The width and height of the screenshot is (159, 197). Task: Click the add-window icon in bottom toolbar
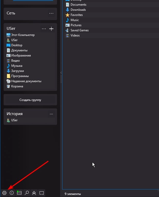point(42,193)
